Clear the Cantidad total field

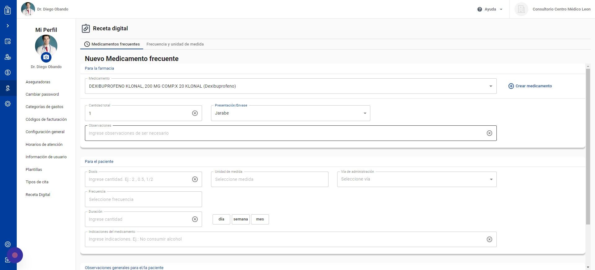195,113
